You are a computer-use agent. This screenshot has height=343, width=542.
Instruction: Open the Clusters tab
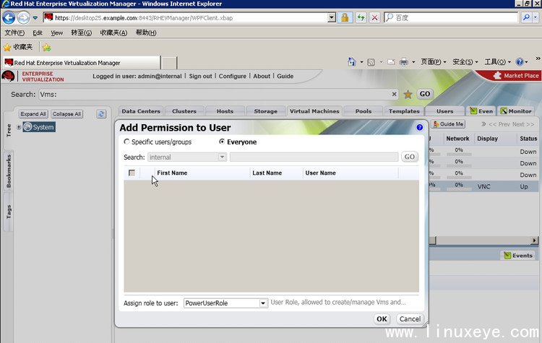click(x=184, y=111)
